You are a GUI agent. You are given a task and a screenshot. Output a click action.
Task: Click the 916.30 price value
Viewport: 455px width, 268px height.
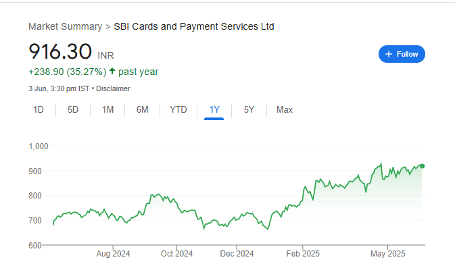coord(60,51)
